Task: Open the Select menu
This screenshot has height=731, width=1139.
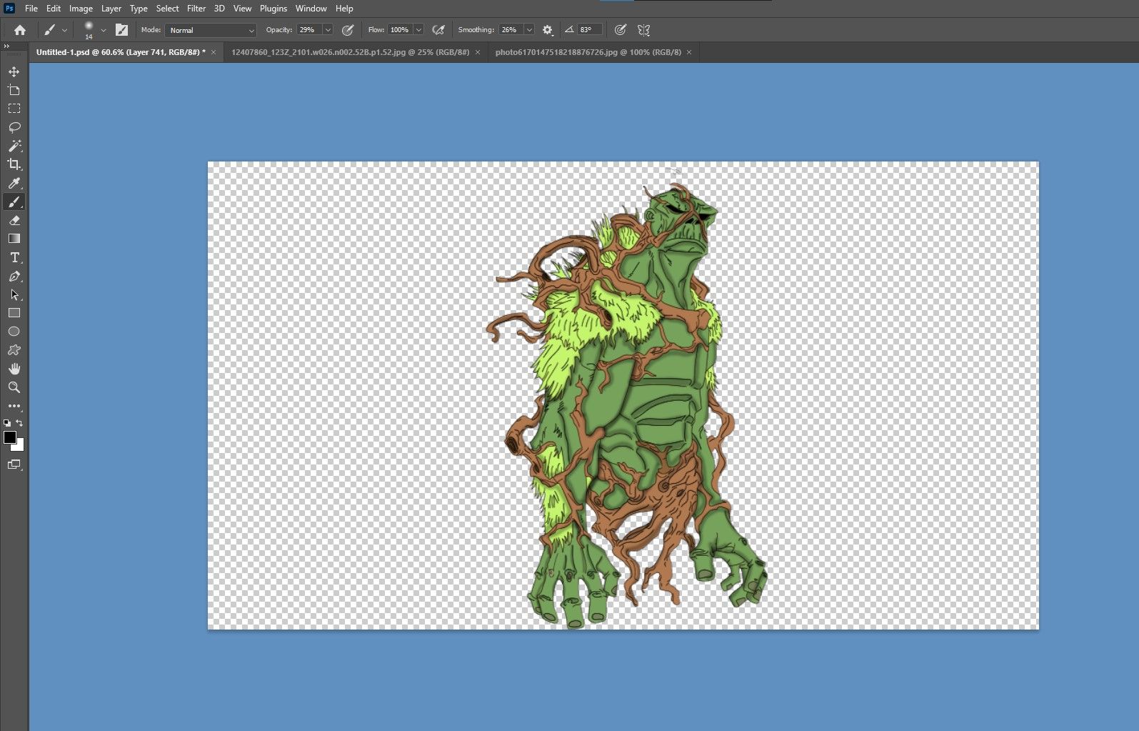Action: point(167,9)
